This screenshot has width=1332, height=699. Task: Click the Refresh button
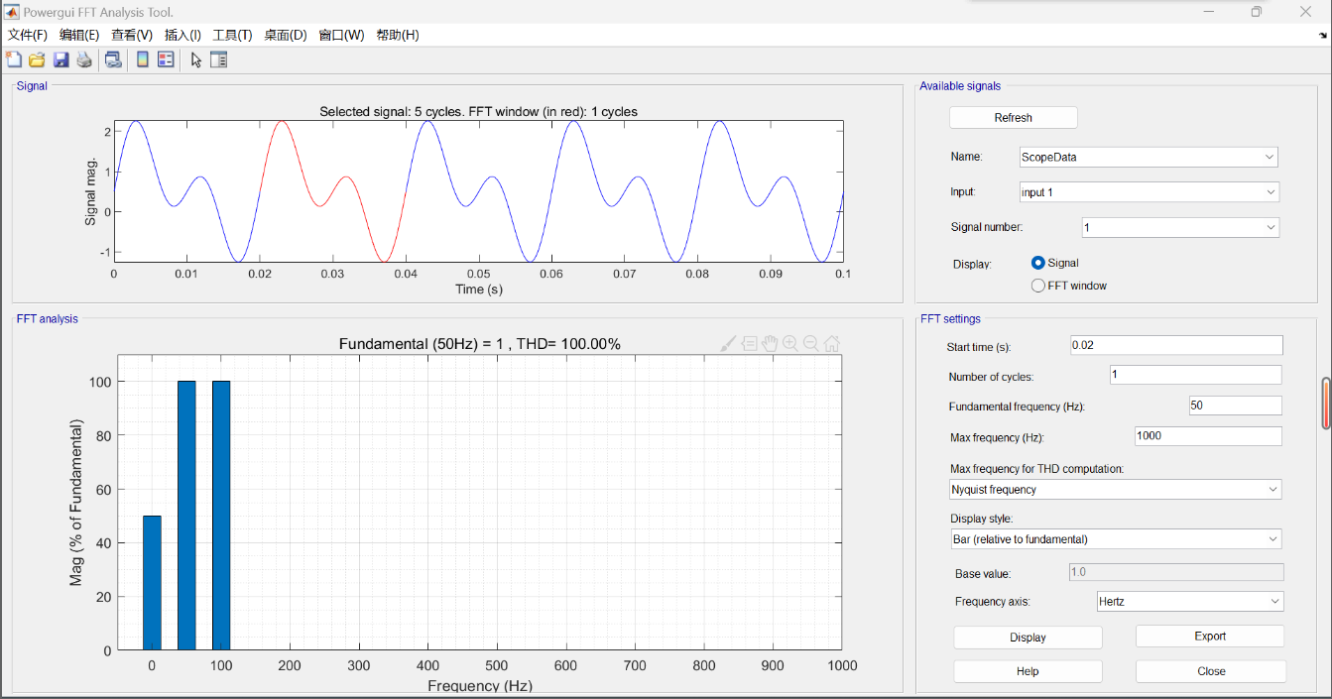(x=1013, y=118)
